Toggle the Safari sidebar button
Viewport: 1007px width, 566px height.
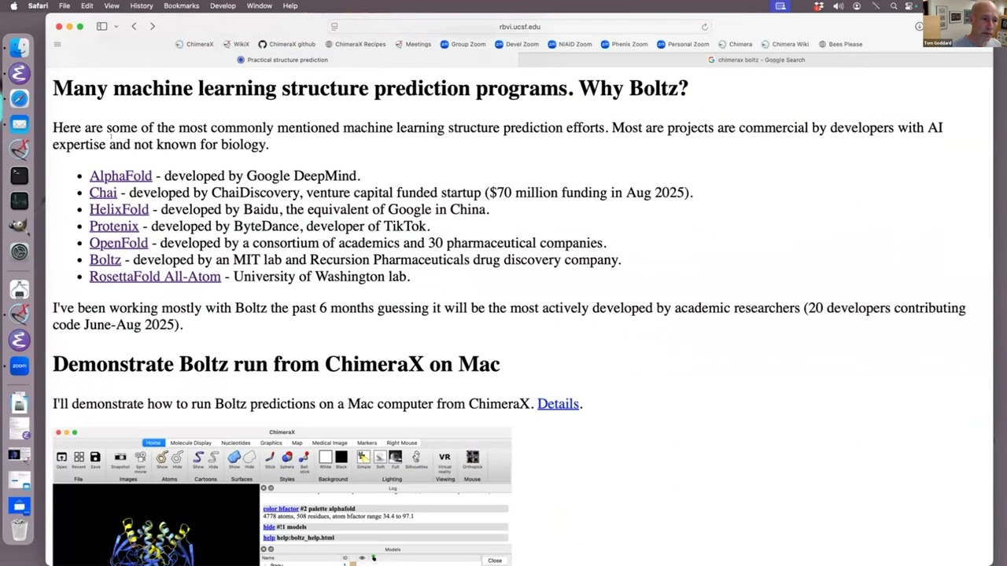point(101,27)
